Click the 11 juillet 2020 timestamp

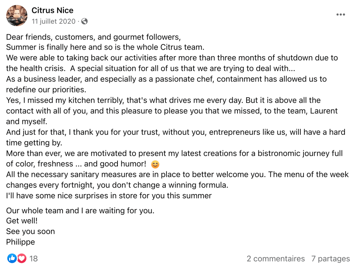(x=54, y=21)
